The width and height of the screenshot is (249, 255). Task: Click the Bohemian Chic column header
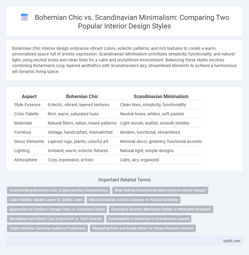pos(82,96)
